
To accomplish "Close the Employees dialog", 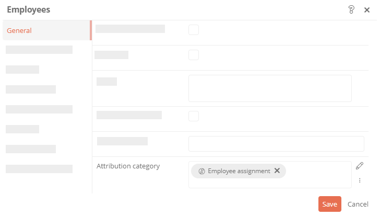I will [367, 10].
